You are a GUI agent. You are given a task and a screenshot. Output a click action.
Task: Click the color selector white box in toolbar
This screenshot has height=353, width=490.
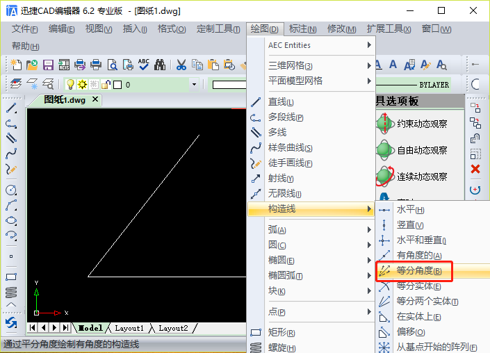[x=229, y=85]
